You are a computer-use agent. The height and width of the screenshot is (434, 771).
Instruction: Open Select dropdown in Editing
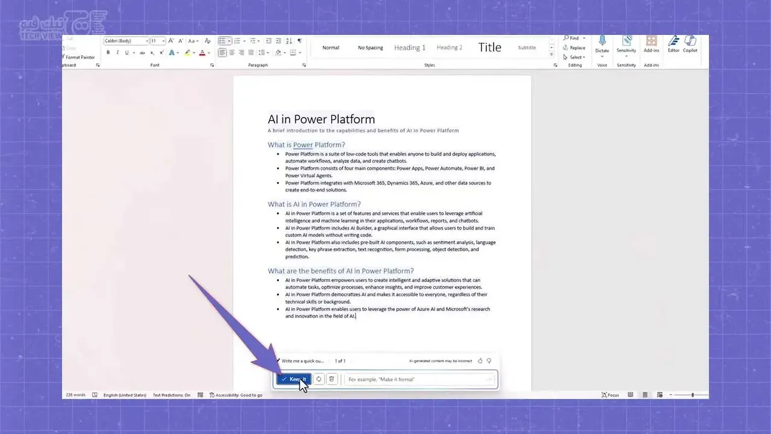click(x=574, y=57)
